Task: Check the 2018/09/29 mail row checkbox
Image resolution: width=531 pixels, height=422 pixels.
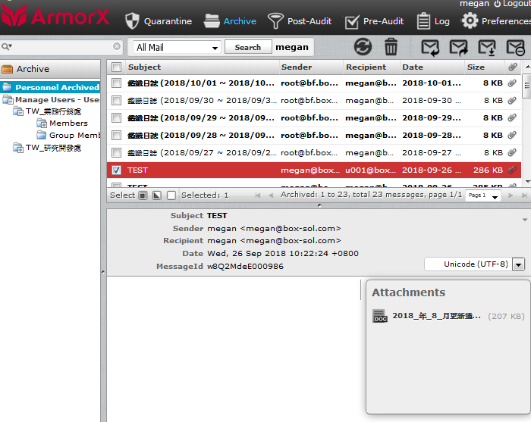Action: pos(116,117)
